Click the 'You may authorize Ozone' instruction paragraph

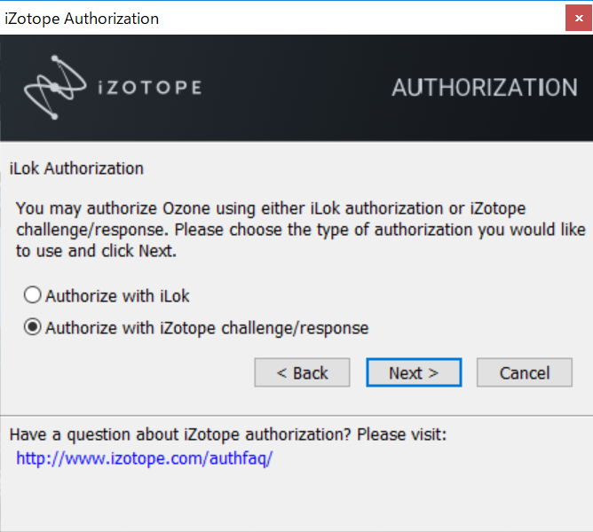[301, 230]
